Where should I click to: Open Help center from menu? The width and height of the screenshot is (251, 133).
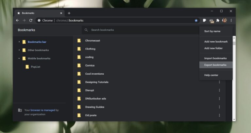pos(216,75)
